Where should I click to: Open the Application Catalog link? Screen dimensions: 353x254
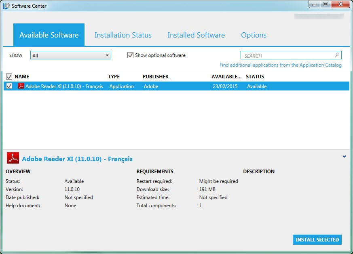[x=280, y=65]
